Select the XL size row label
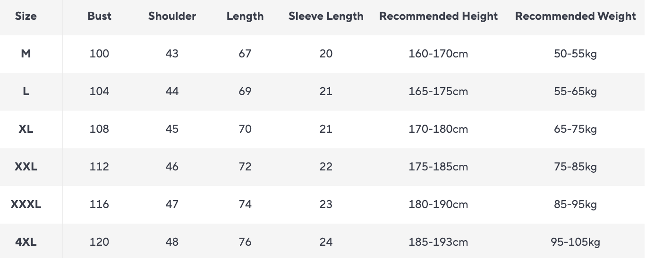Screen dimensions: 646x258 (x=26, y=129)
